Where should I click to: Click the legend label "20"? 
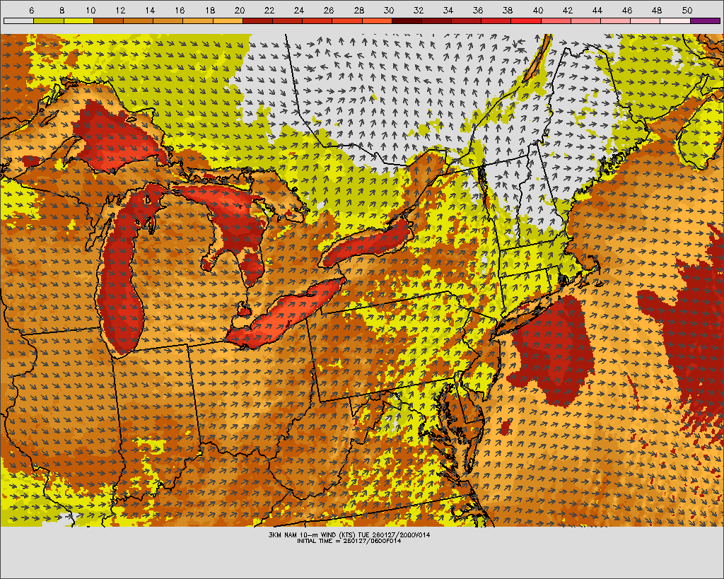tap(239, 10)
